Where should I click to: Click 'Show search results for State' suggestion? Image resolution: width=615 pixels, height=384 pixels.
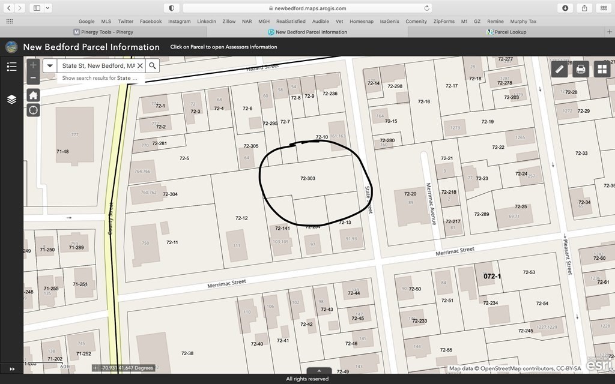[100, 78]
